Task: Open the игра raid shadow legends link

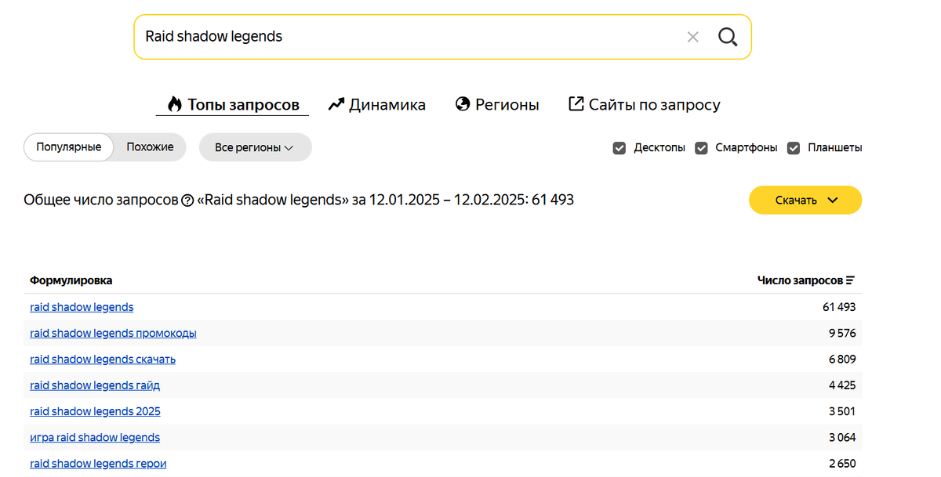Action: (x=95, y=437)
